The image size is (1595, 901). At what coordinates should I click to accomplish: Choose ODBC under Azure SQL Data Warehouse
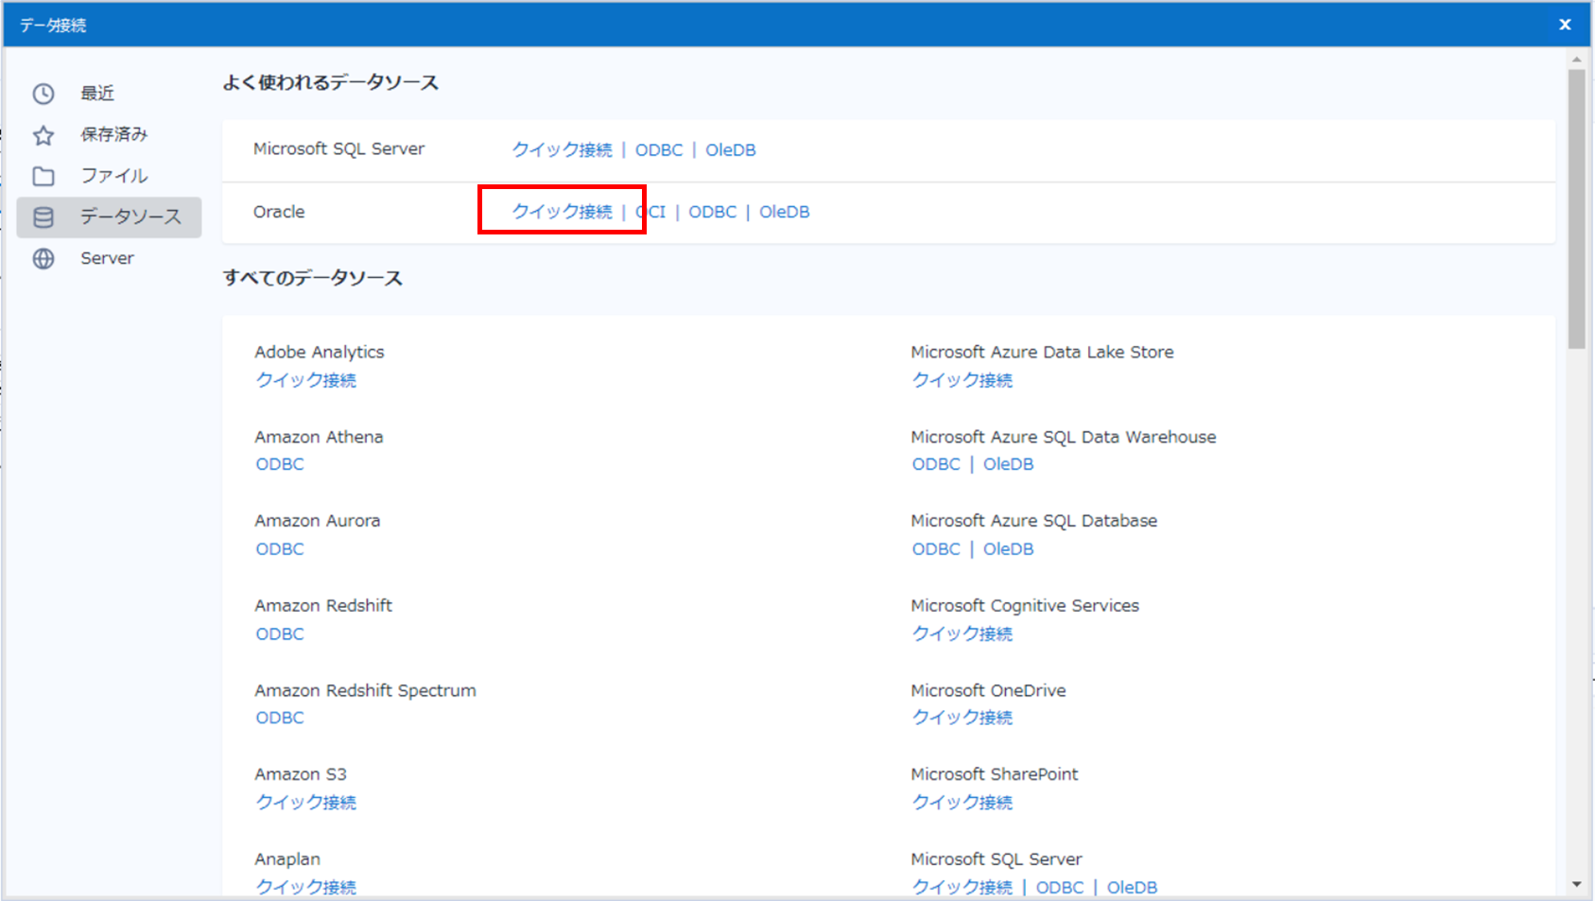pos(936,464)
